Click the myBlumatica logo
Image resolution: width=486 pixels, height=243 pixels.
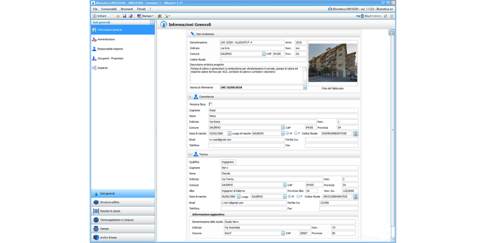[x=369, y=16]
